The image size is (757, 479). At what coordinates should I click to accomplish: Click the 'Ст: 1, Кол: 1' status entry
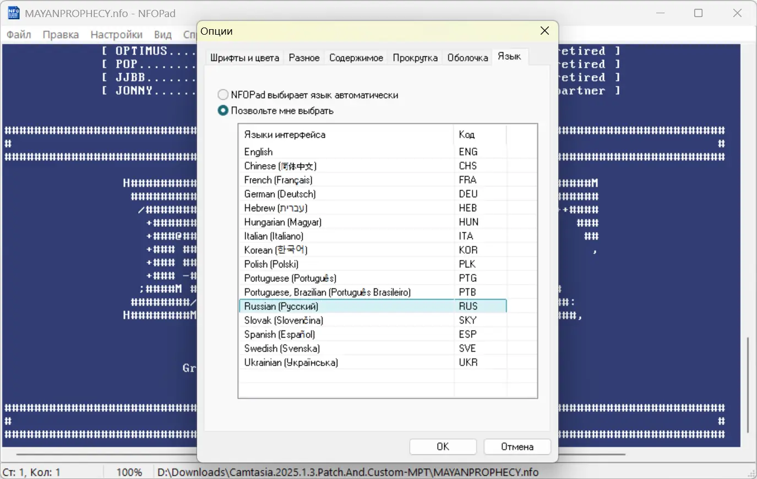pyautogui.click(x=31, y=472)
